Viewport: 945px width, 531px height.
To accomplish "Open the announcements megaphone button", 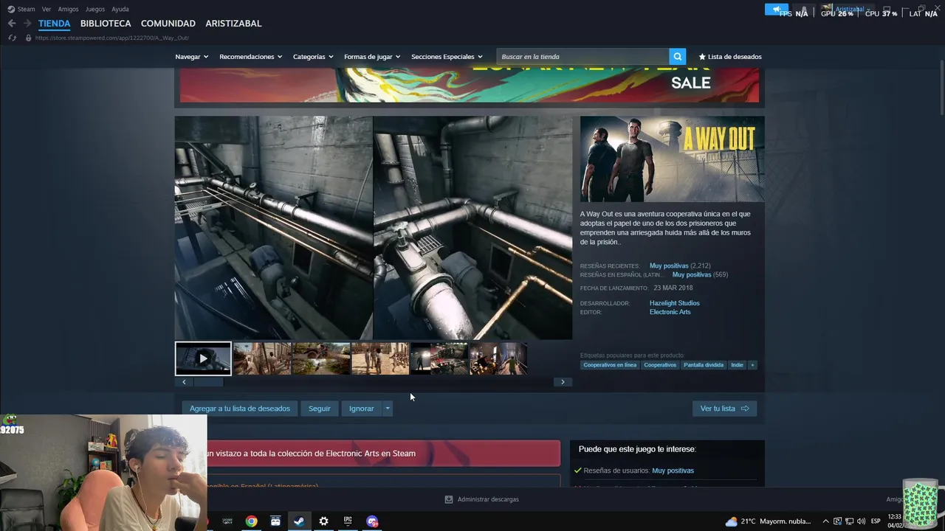I will tap(776, 10).
